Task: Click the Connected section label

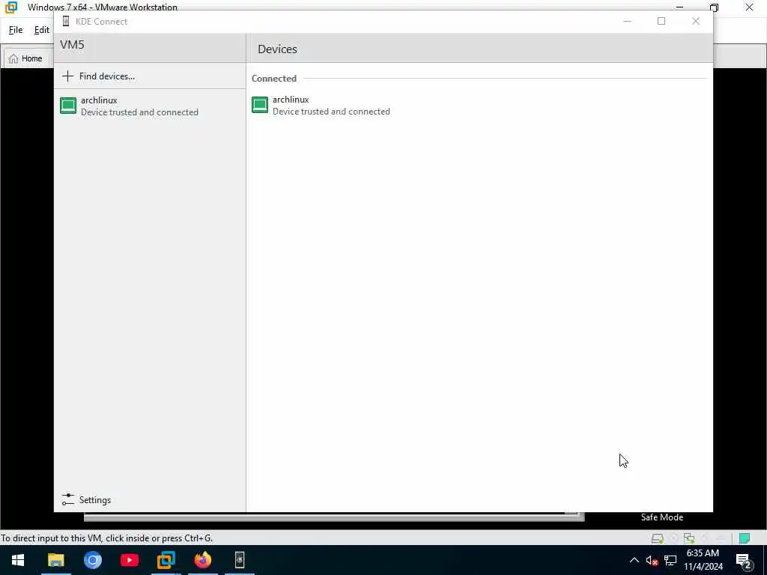Action: 274,78
